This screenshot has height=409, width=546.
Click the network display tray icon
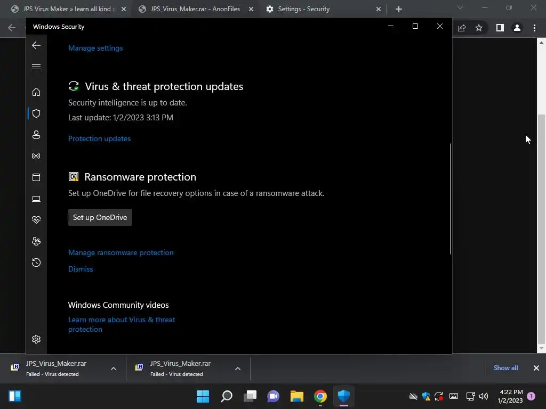tap(470, 396)
